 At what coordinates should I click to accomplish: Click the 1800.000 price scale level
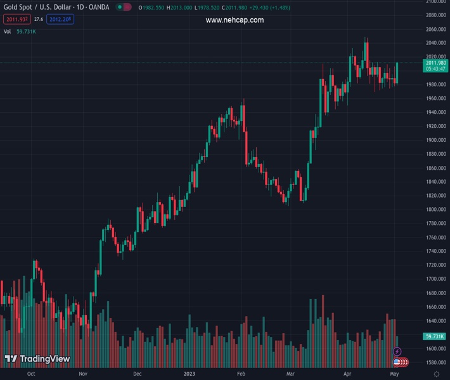click(435, 210)
